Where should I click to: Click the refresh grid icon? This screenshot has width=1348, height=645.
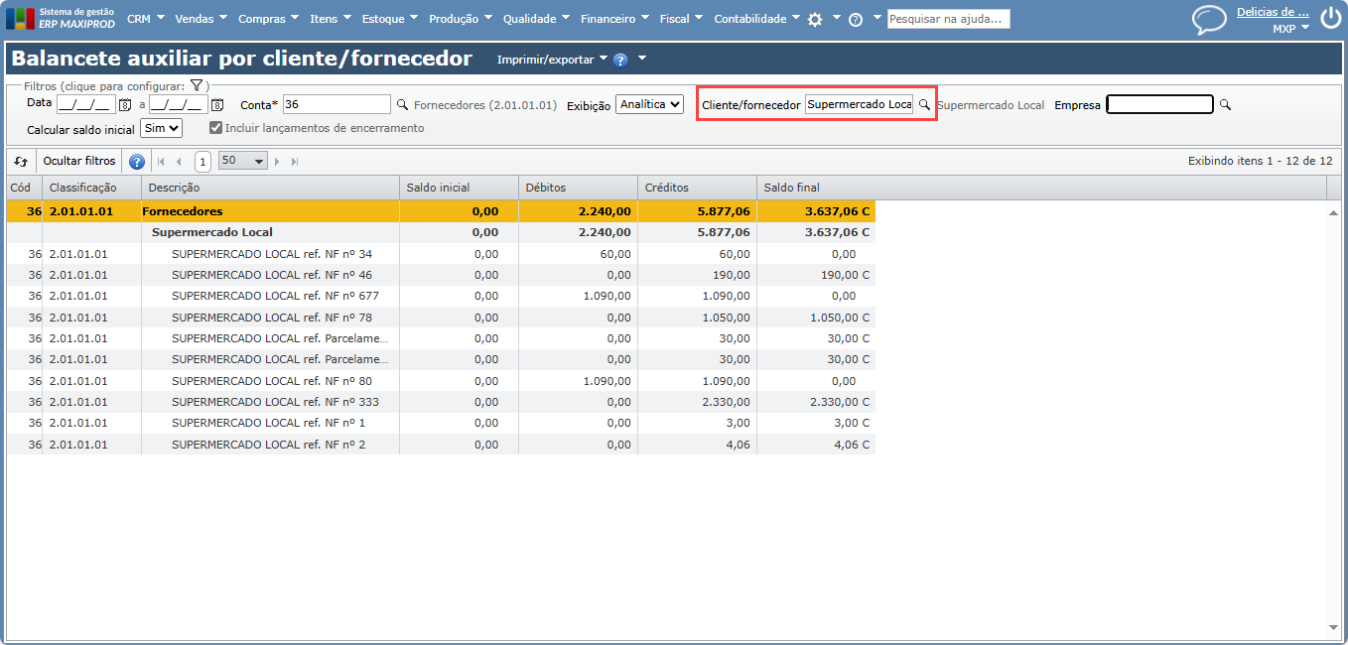21,161
